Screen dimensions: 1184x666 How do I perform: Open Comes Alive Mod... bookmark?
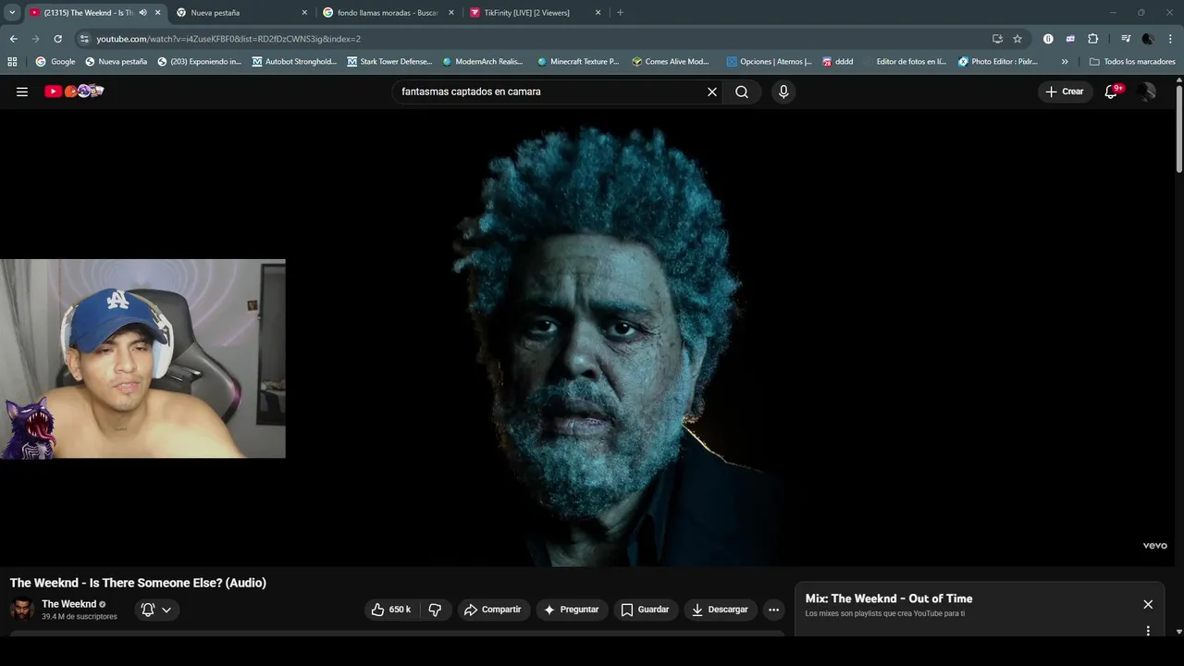coord(671,62)
